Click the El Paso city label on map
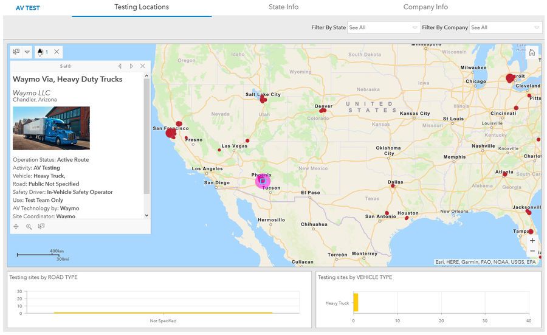 [311, 192]
